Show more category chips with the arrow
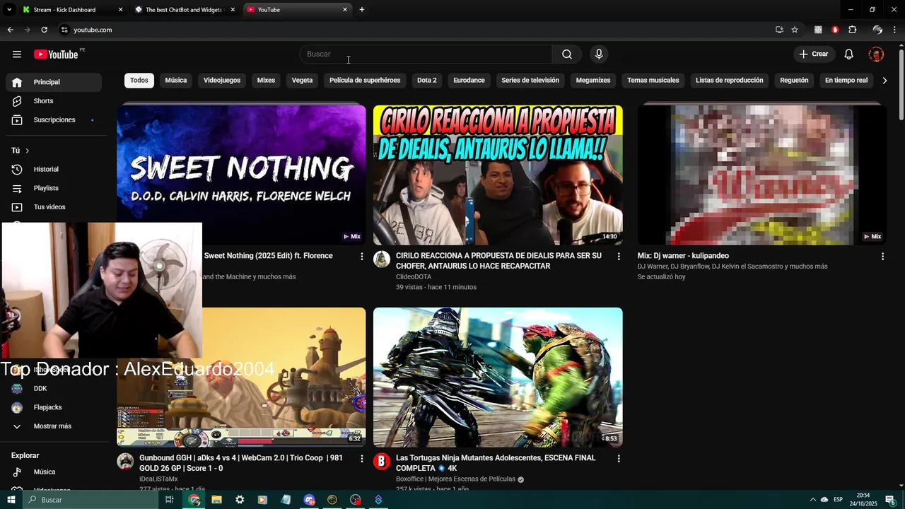 click(884, 81)
